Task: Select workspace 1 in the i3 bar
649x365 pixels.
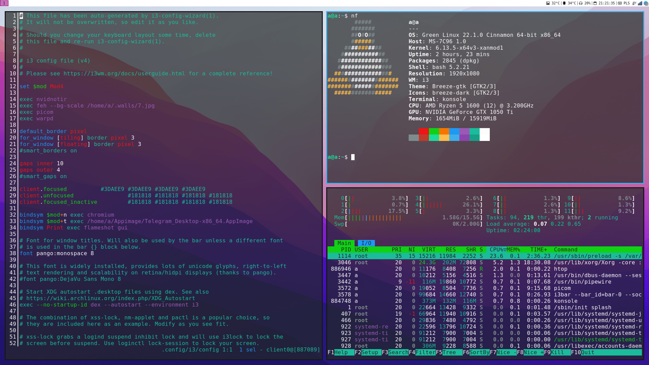Action: (x=4, y=3)
